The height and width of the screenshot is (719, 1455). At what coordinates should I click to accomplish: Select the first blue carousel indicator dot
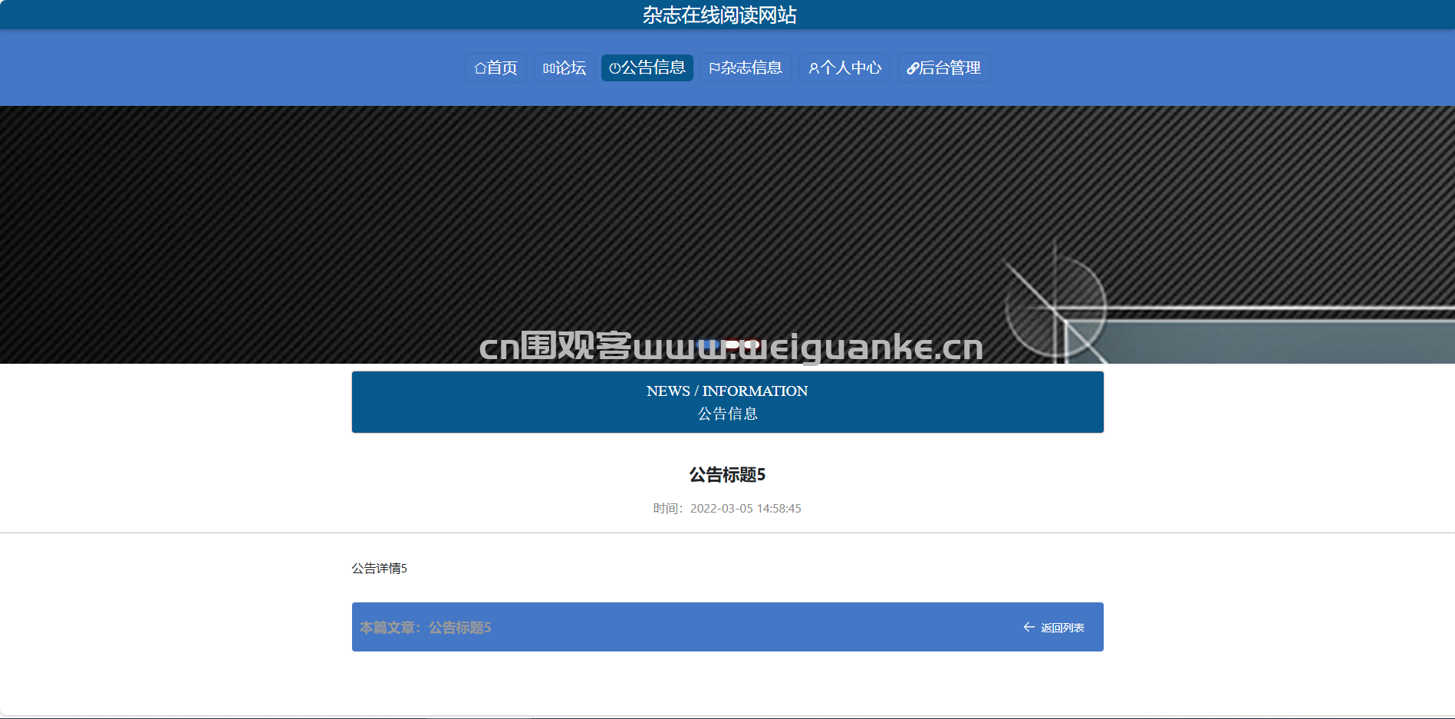tap(709, 345)
